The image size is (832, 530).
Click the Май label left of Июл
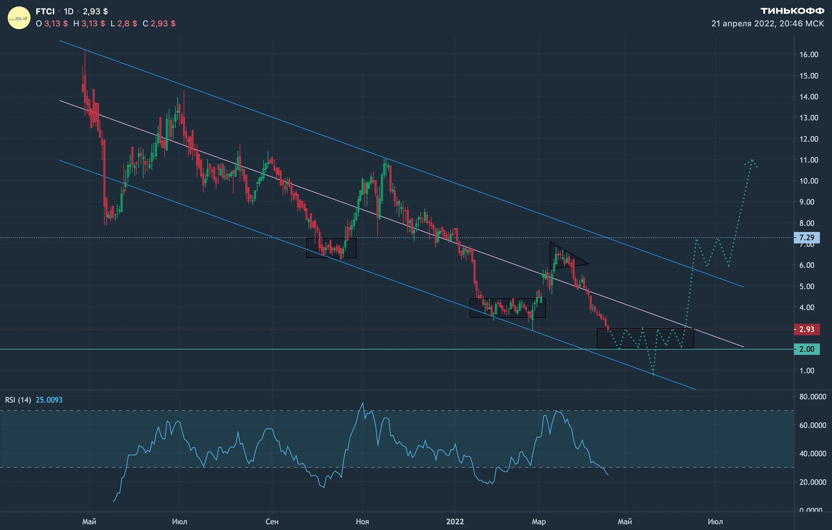pos(89,521)
